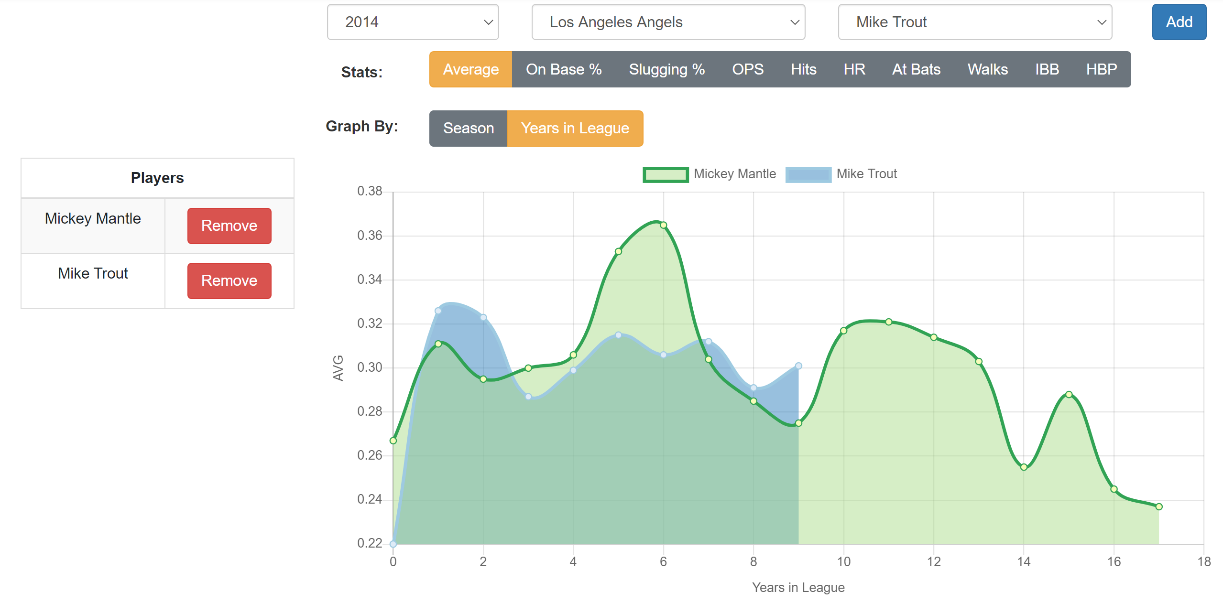The height and width of the screenshot is (603, 1223).
Task: Click Mickey Mantle's point at year 5
Action: point(618,251)
